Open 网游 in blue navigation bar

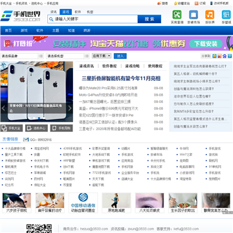click(87, 30)
